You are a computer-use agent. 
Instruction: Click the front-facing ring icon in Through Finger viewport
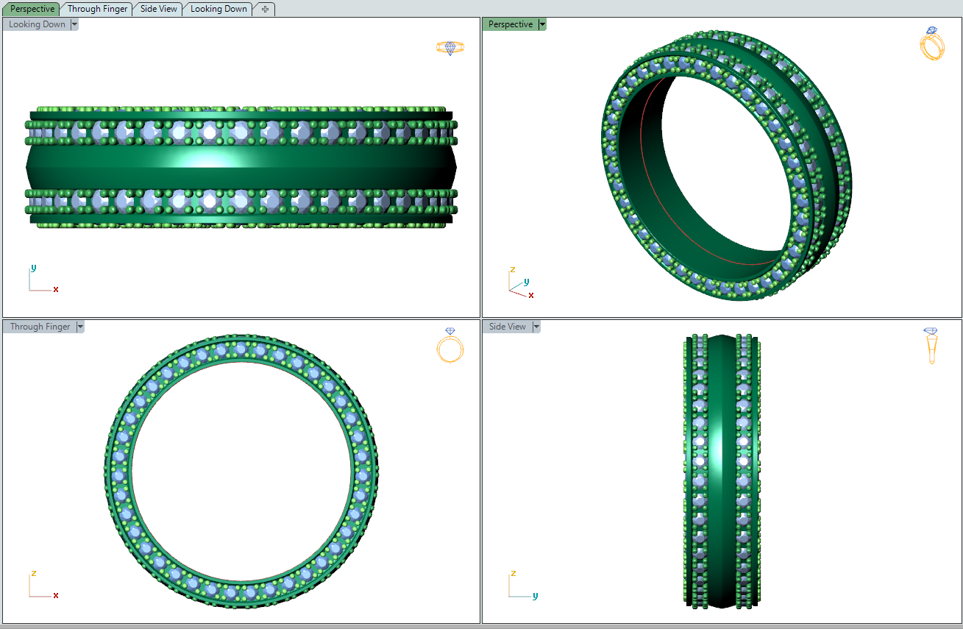(450, 345)
